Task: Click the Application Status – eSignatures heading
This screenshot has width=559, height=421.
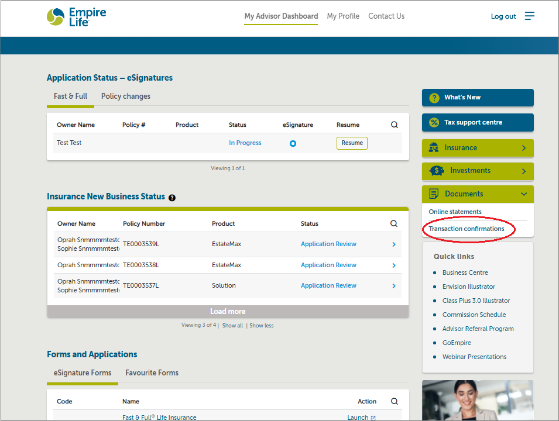Action: tap(110, 78)
